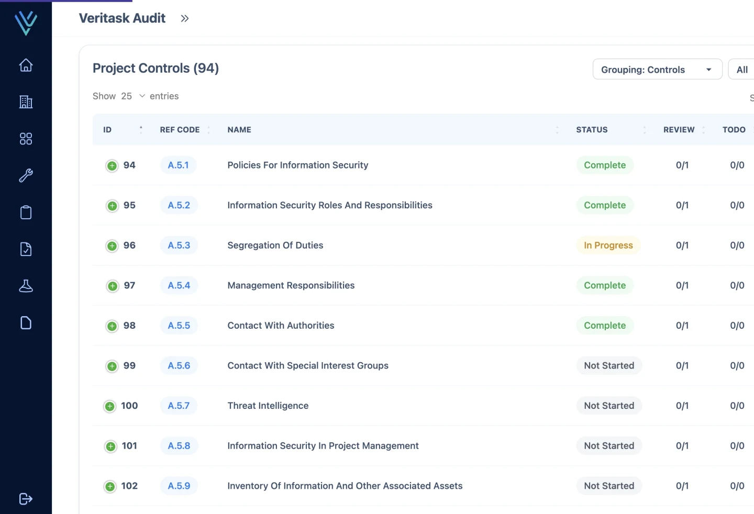Click Information Security In Project Management
The width and height of the screenshot is (754, 514).
(x=323, y=446)
